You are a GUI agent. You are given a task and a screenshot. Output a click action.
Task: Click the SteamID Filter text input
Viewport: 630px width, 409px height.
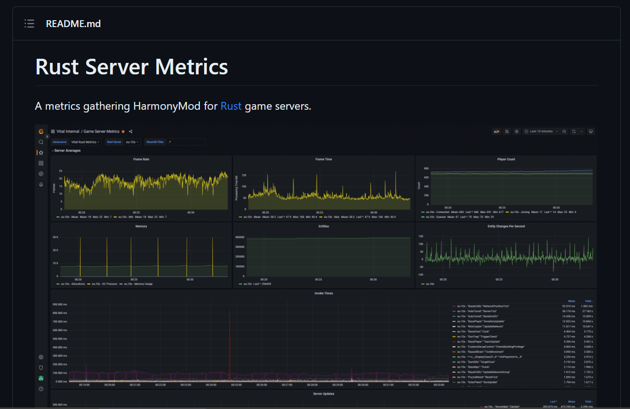point(186,142)
